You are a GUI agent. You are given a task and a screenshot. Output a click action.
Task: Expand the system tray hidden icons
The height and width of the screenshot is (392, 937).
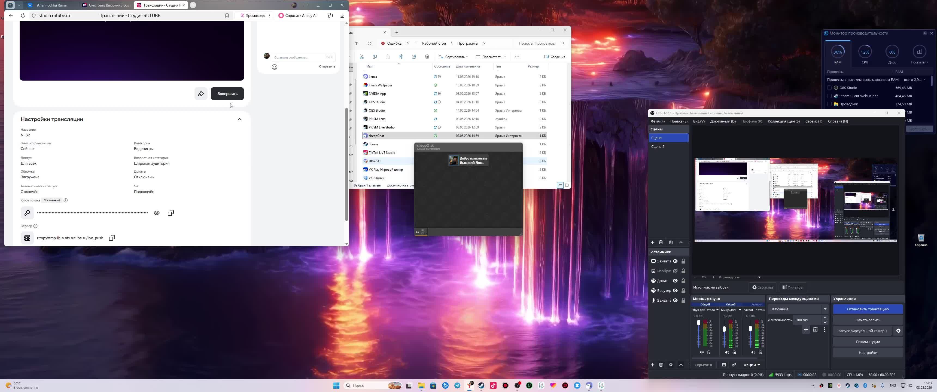pos(813,385)
